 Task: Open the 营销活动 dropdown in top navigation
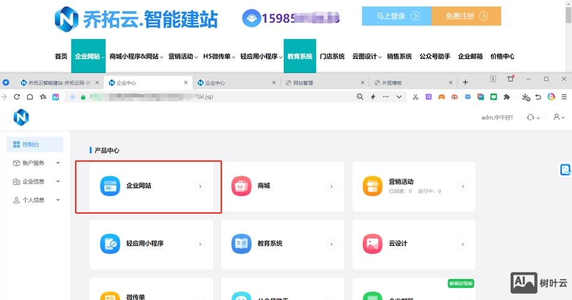coord(183,56)
